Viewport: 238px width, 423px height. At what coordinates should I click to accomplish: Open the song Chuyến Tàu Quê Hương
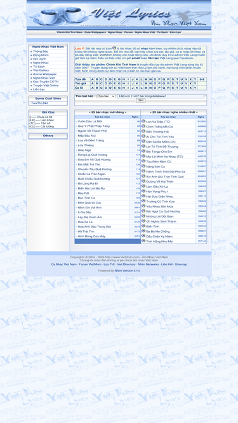pyautogui.click(x=95, y=169)
